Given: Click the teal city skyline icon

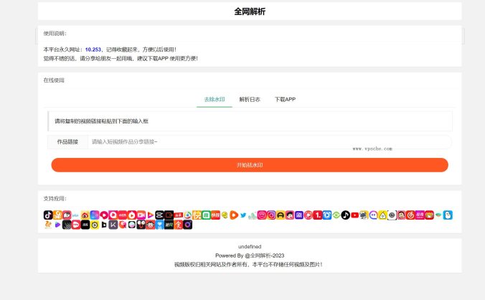Looking at the screenshot, I should click(x=253, y=215).
